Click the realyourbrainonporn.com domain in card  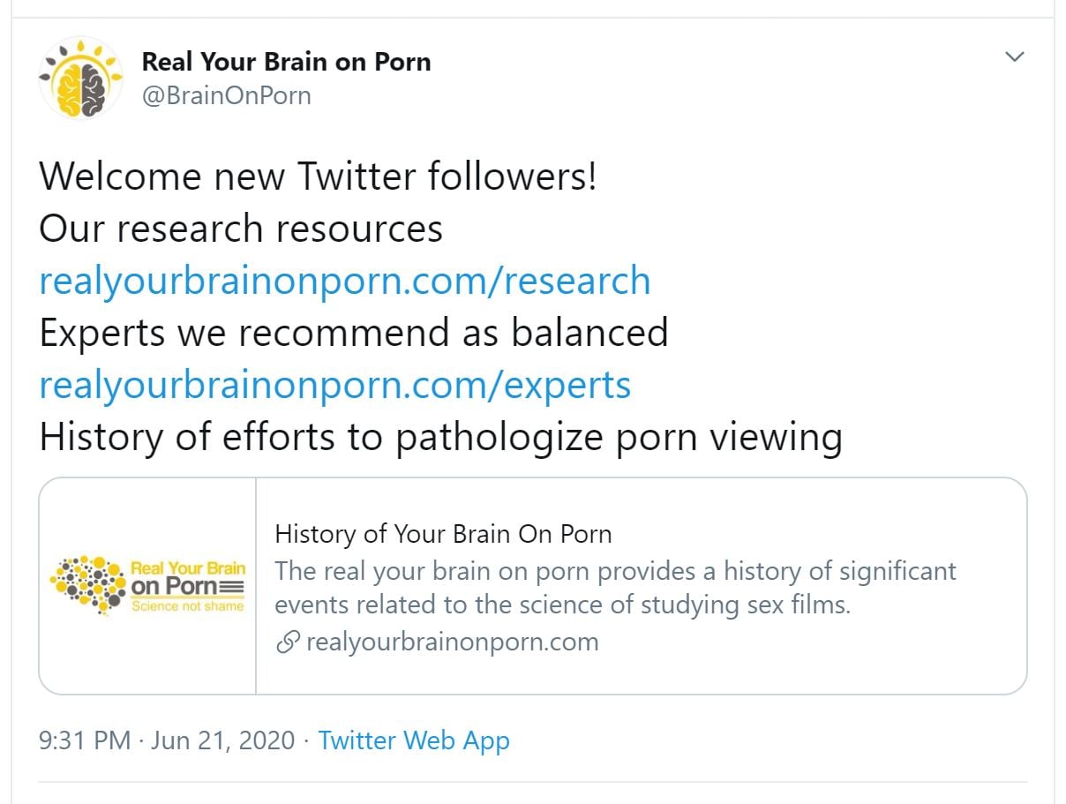(x=452, y=642)
